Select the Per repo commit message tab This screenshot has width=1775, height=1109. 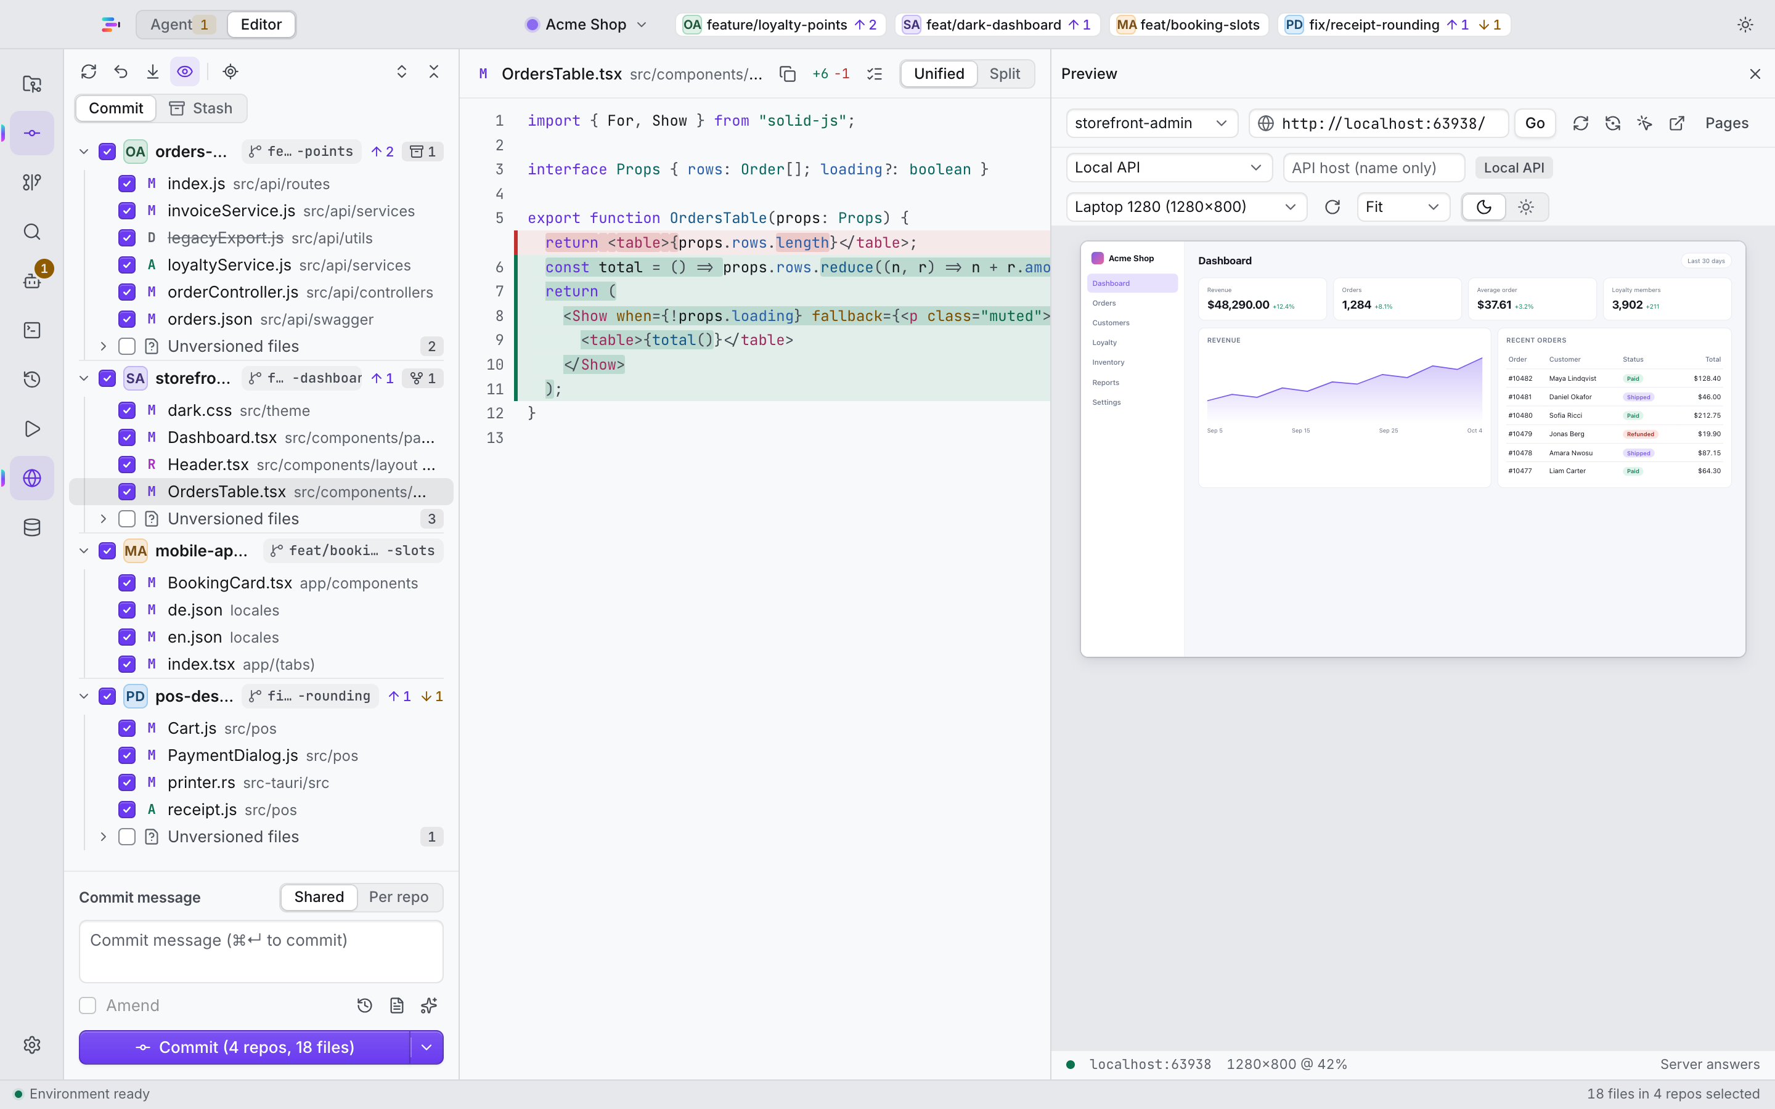coord(398,897)
